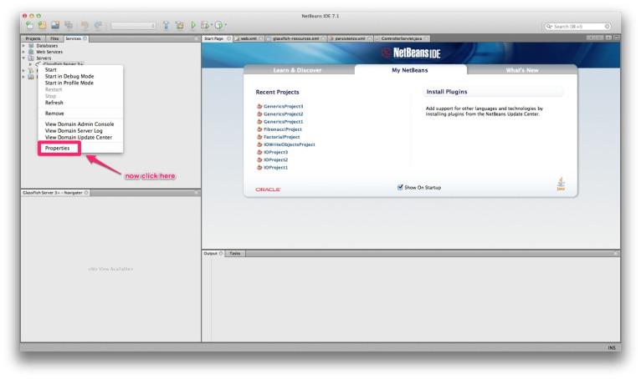Click inside the Search field
Screen dimensions: 641x379
[x=578, y=26]
